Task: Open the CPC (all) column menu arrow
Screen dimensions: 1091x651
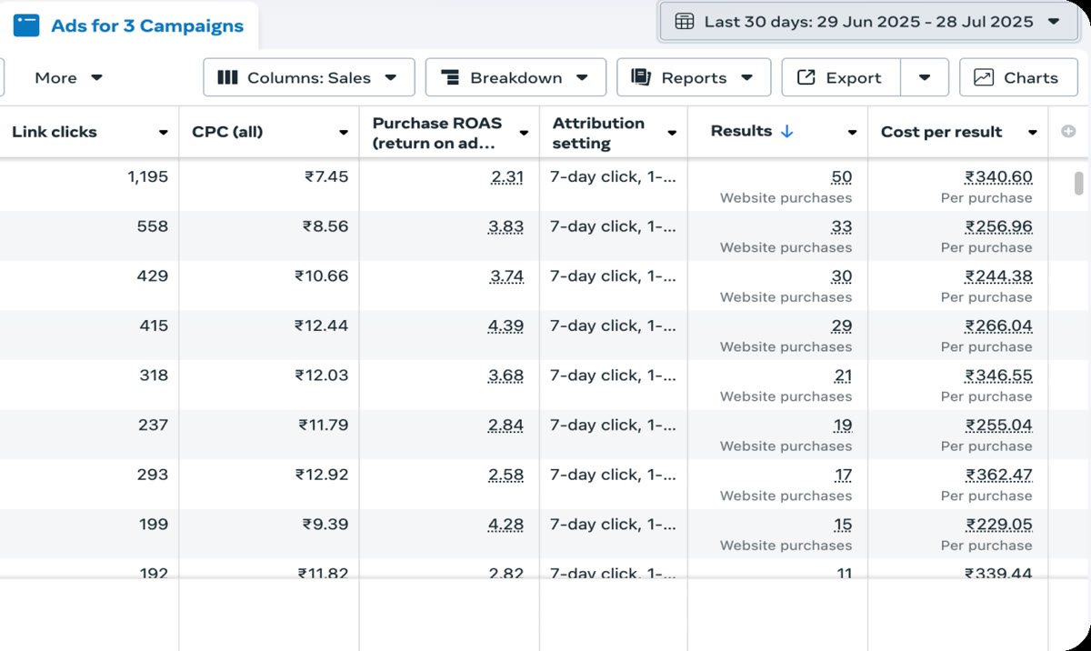Action: (x=344, y=133)
